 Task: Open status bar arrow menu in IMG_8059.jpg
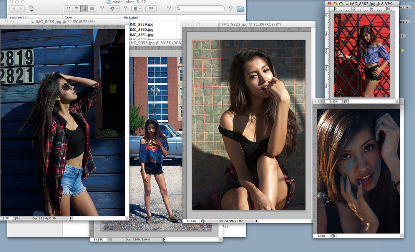coord(71,219)
